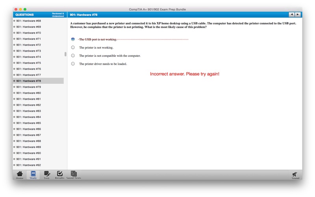Click the QUESTIONS panel header
The image size is (315, 197).
(x=24, y=15)
